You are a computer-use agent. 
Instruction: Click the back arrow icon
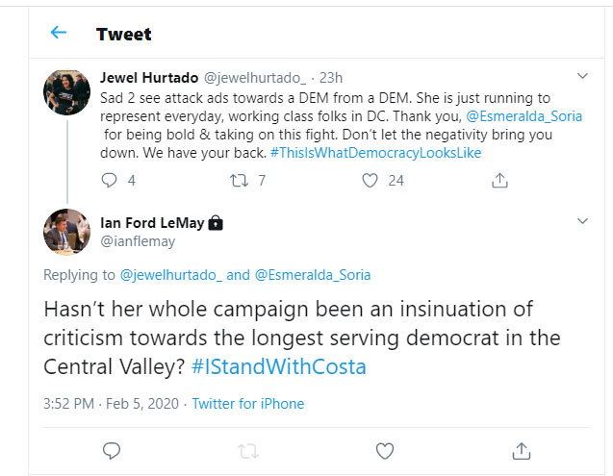pyautogui.click(x=59, y=33)
